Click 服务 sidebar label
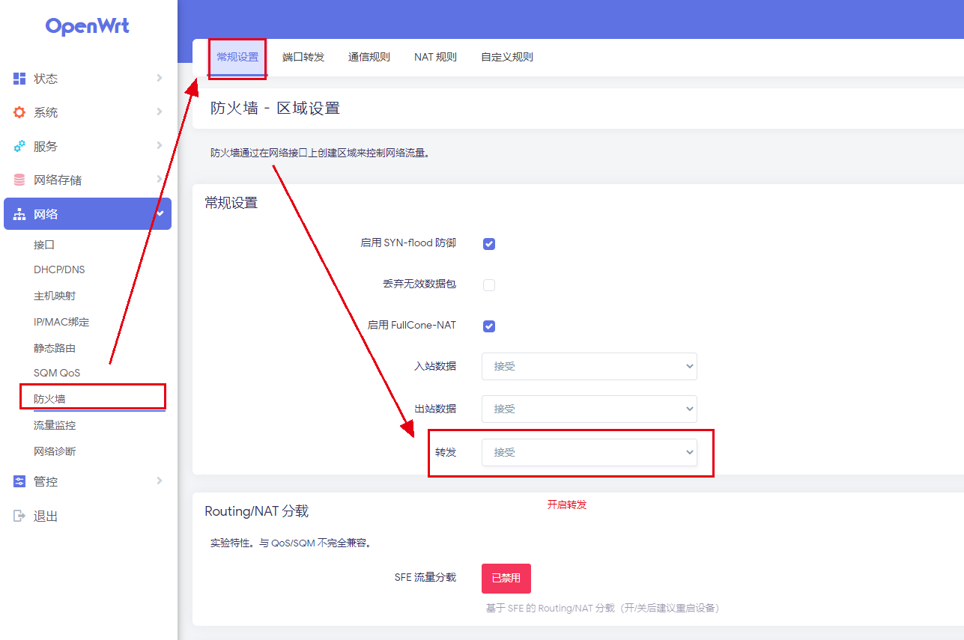Screen dimensions: 964x640 [x=46, y=146]
